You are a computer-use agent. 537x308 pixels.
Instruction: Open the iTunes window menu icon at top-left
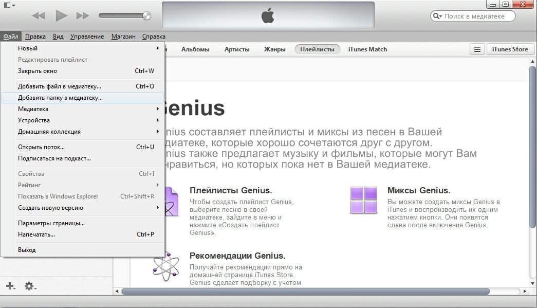click(9, 5)
